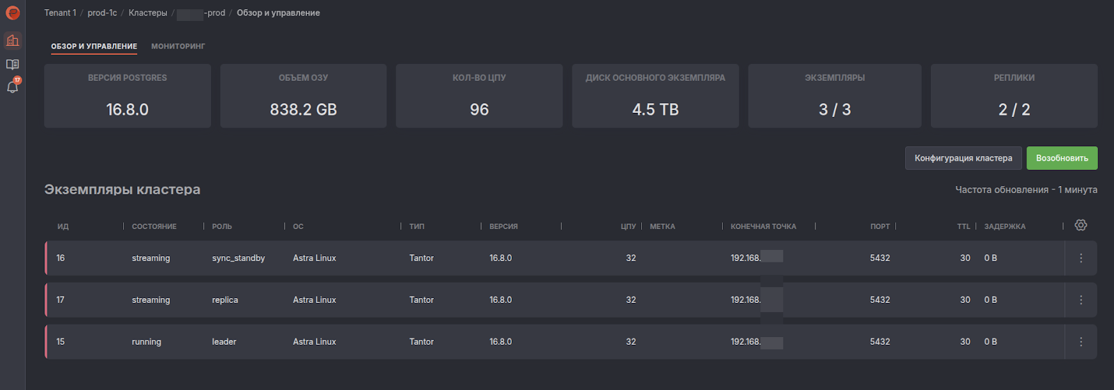Image resolution: width=1114 pixels, height=390 pixels.
Task: Click the Конфигурация кластера button
Action: (x=963, y=158)
